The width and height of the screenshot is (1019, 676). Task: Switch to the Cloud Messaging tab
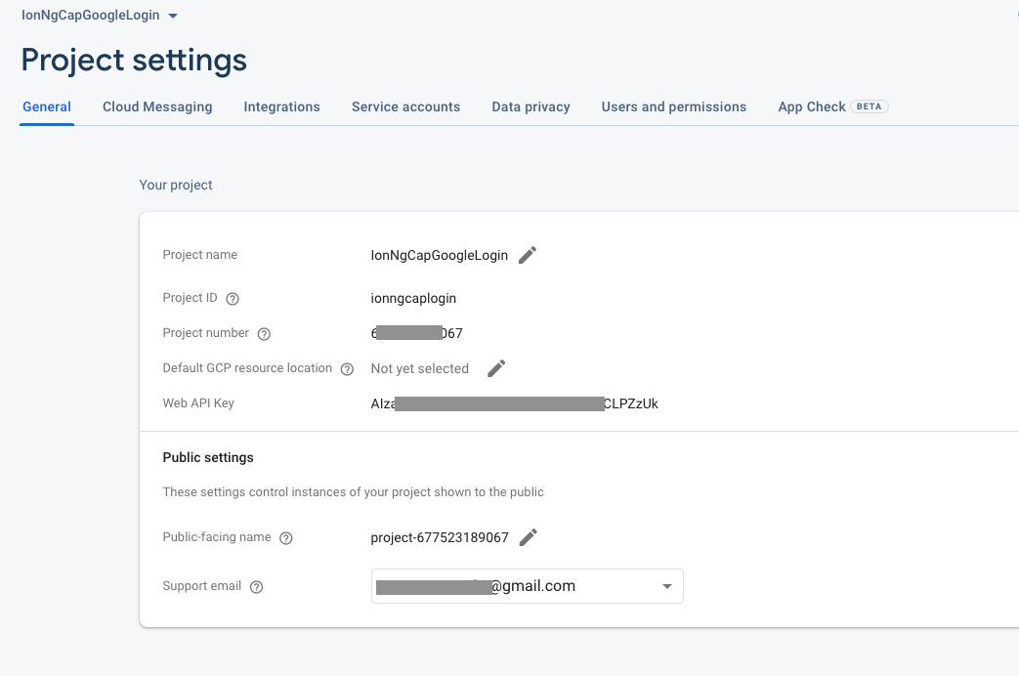pyautogui.click(x=157, y=106)
